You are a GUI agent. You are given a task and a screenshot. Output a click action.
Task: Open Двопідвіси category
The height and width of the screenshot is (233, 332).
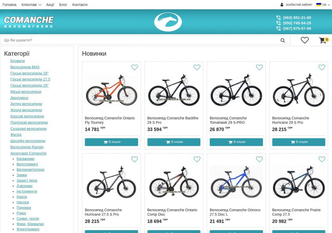tap(19, 98)
